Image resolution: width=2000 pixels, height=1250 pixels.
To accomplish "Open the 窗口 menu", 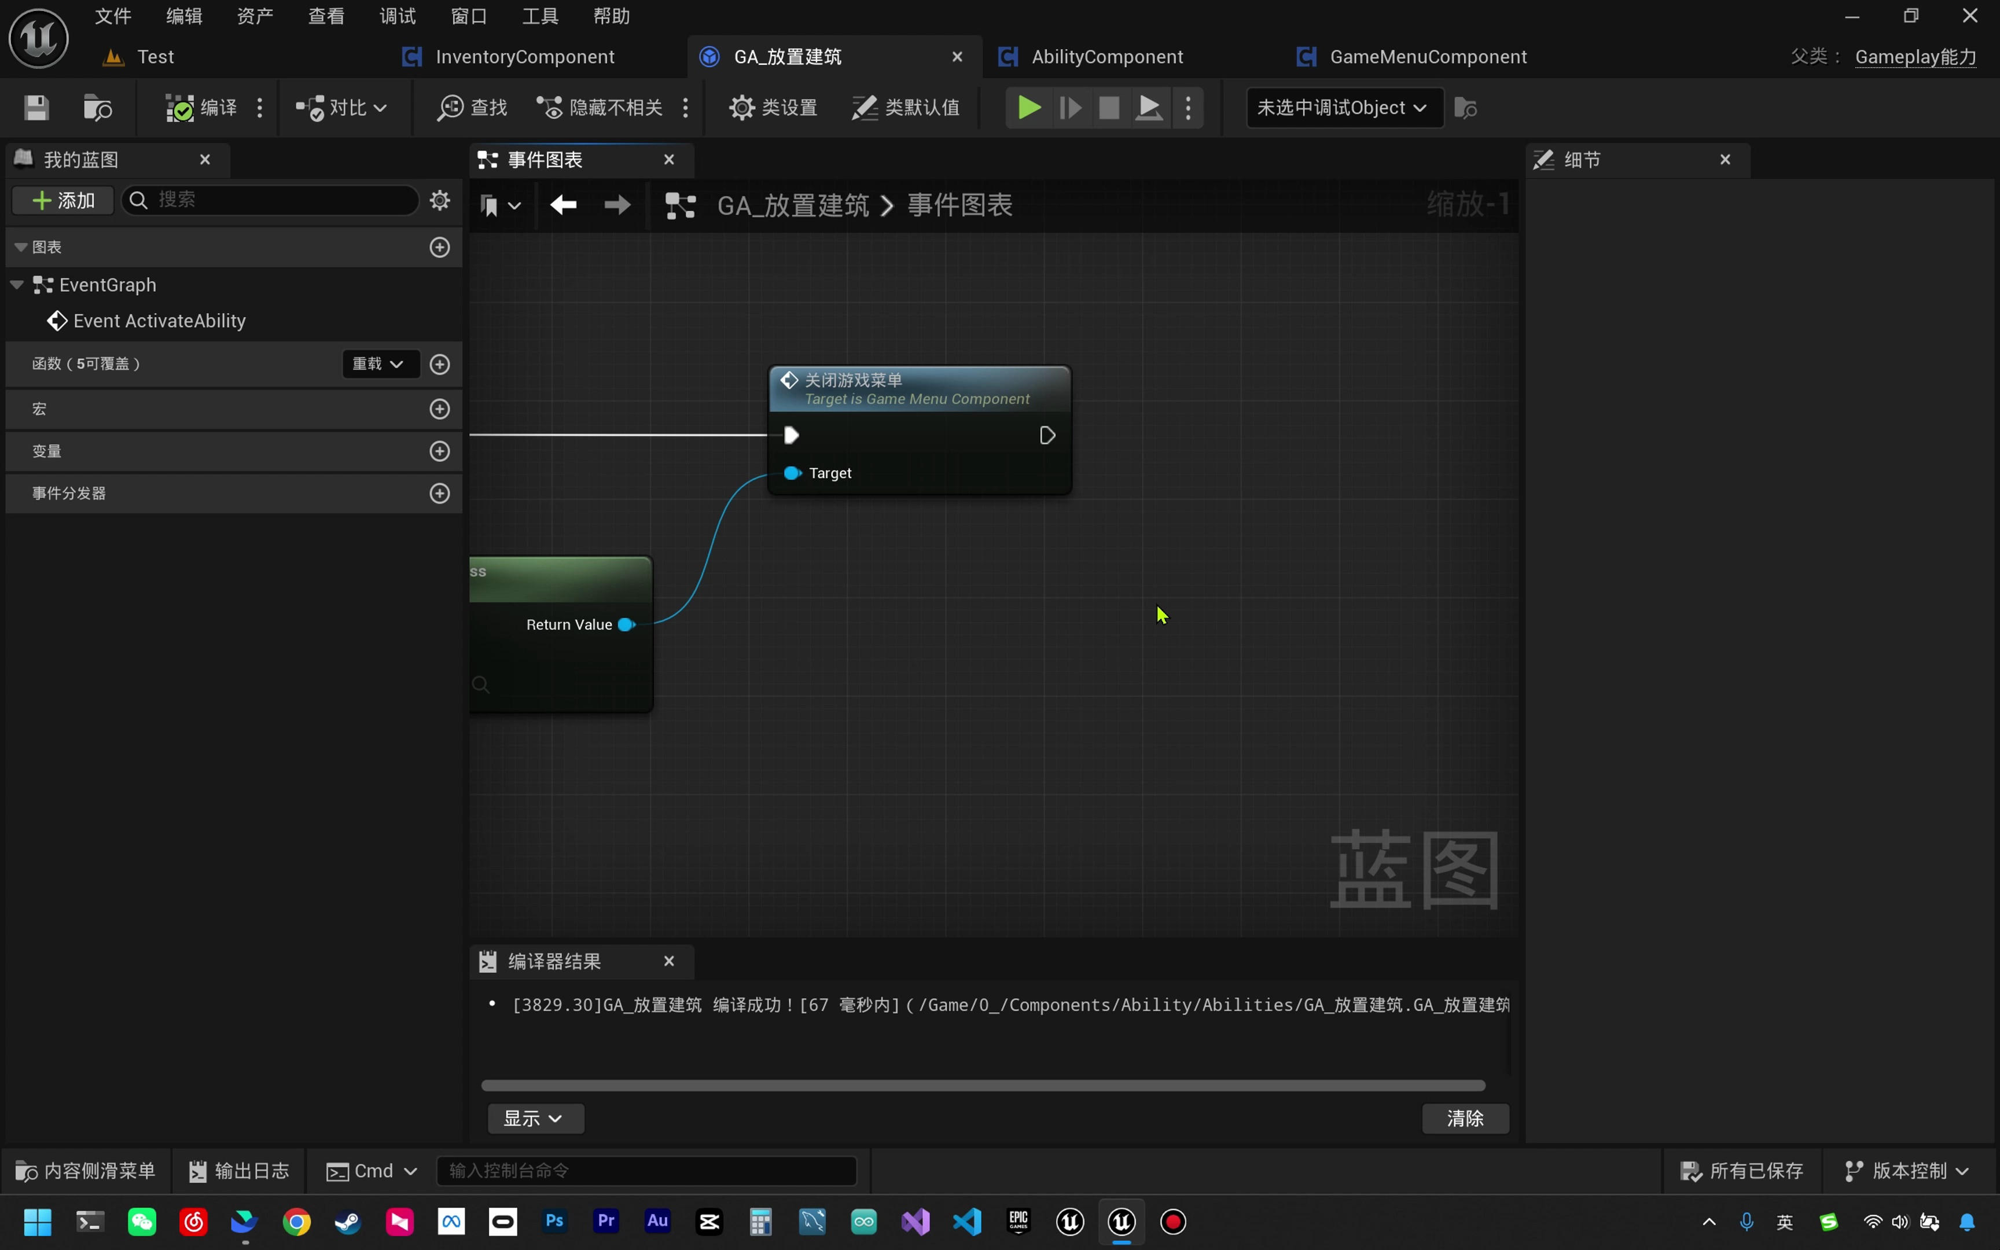I will point(469,16).
